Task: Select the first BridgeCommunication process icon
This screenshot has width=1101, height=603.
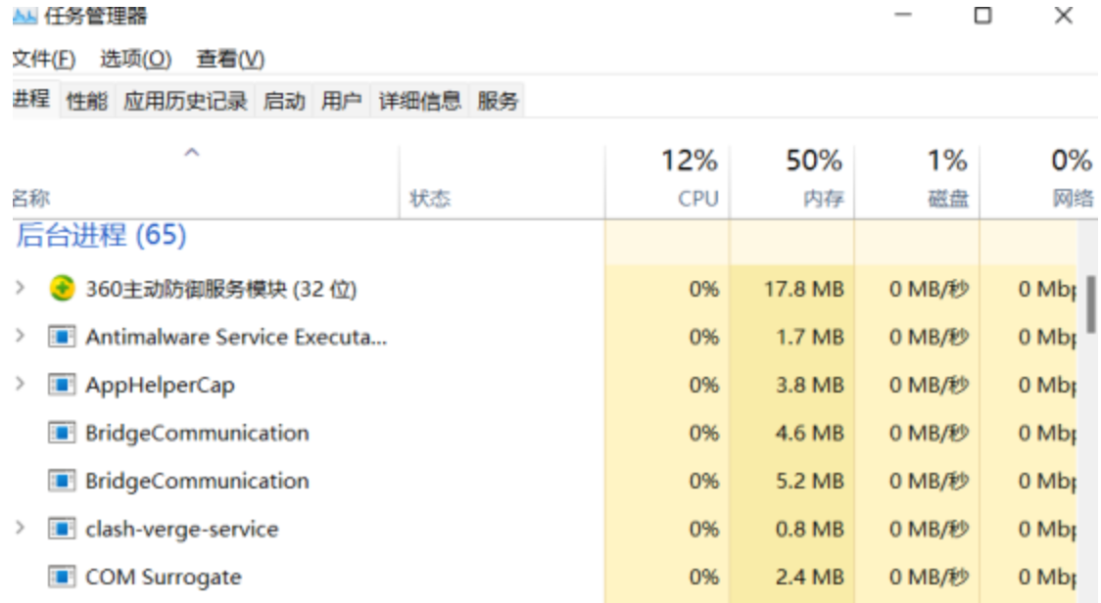Action: click(x=62, y=433)
